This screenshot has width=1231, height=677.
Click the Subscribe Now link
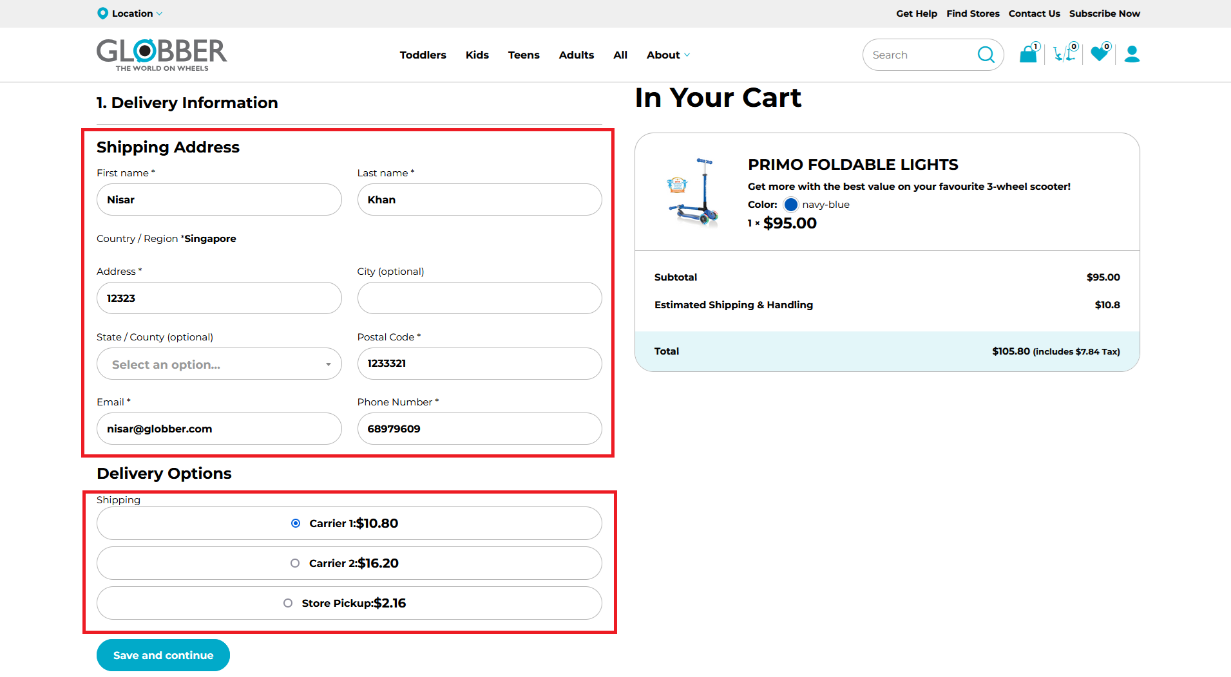pyautogui.click(x=1104, y=14)
